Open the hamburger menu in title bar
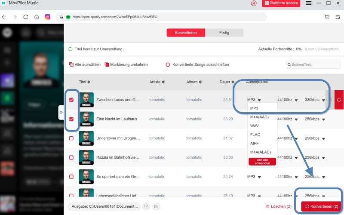Viewport: 344px width, 215px height. (309, 3)
